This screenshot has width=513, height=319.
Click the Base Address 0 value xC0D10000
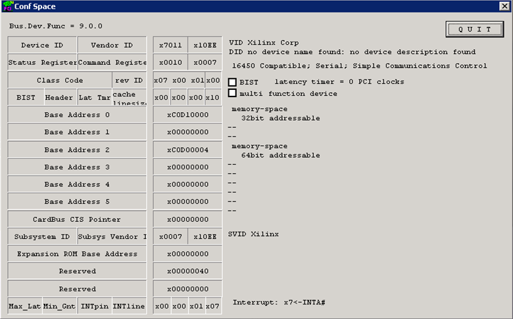(187, 115)
